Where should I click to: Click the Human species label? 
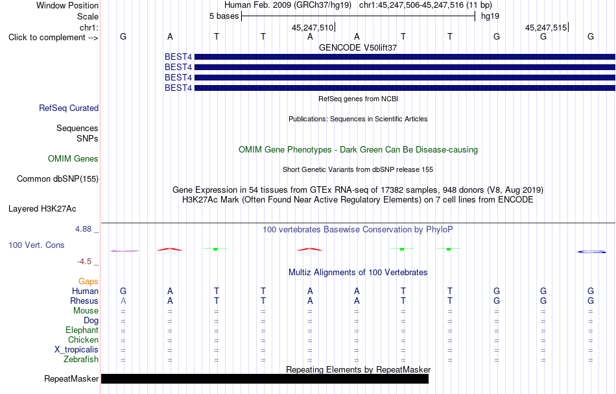click(85, 291)
